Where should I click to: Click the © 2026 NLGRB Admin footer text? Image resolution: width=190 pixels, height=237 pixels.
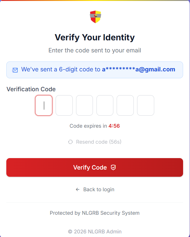[95, 232]
